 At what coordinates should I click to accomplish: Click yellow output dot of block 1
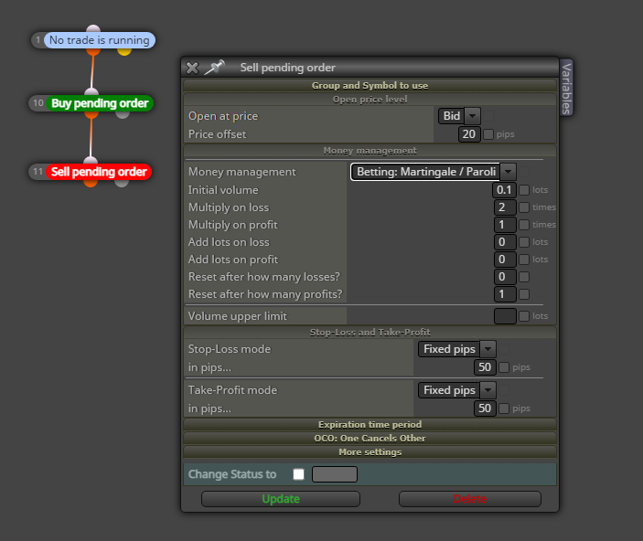124,51
